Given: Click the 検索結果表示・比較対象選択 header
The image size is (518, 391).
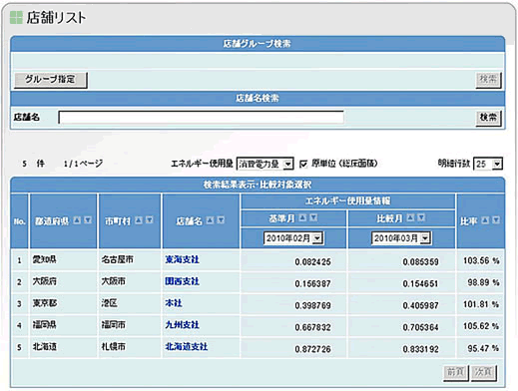Looking at the screenshot, I should tap(258, 185).
